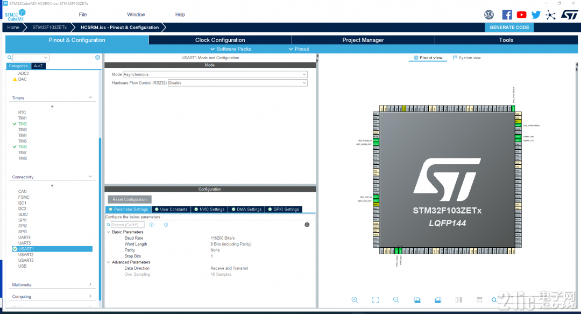Open NVIC Settings tab

click(209, 210)
